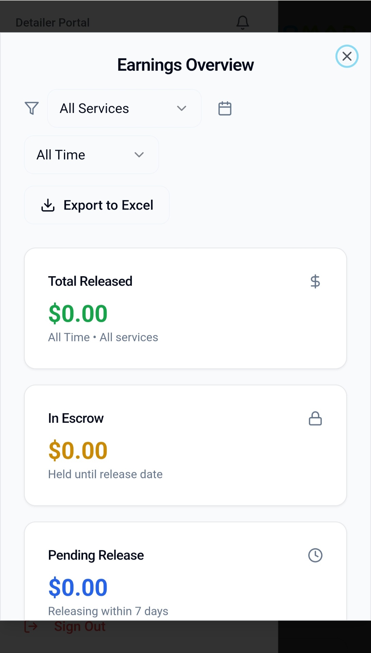The height and width of the screenshot is (653, 371).
Task: Click the funnel filter icon
Action: coord(32,108)
